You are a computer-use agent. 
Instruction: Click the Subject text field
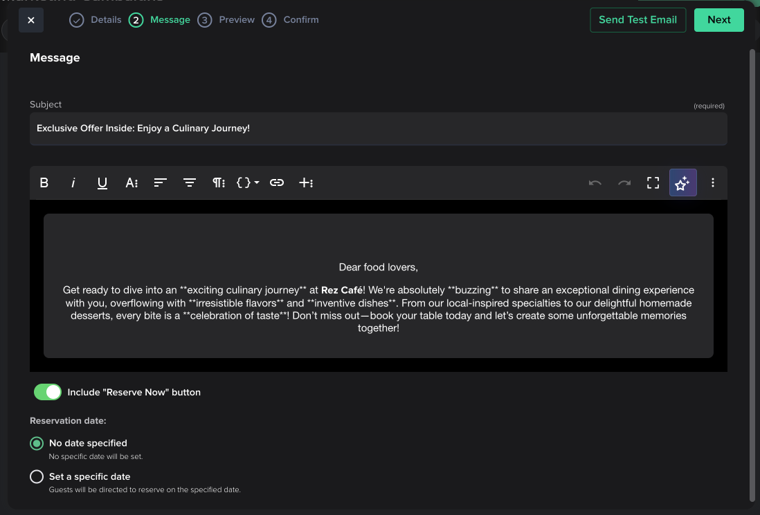point(378,129)
